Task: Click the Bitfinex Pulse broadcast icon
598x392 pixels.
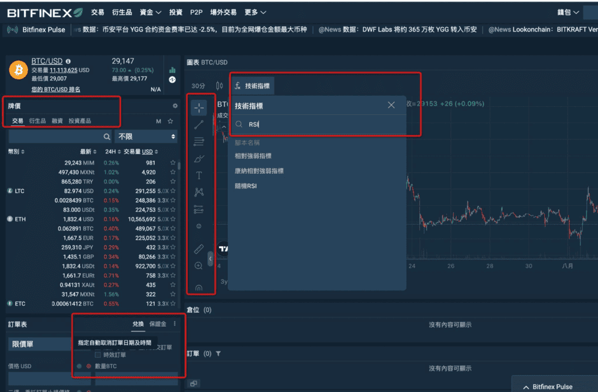Action: pos(13,30)
